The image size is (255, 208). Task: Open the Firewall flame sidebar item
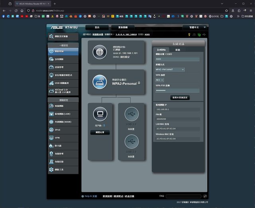click(x=63, y=146)
